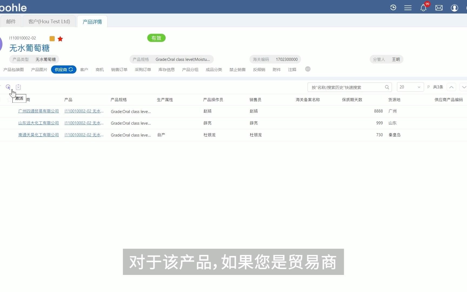Image resolution: width=467 pixels, height=292 pixels.
Task: Enable the 有效 status badge
Action: [156, 38]
